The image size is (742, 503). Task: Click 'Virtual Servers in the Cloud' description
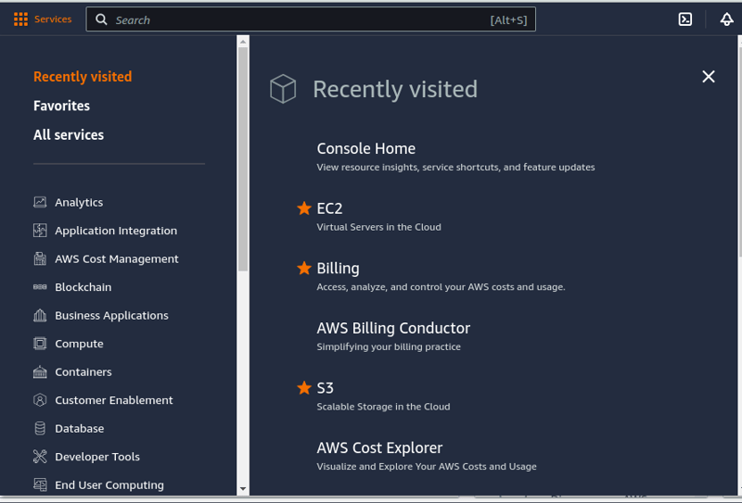click(x=378, y=227)
